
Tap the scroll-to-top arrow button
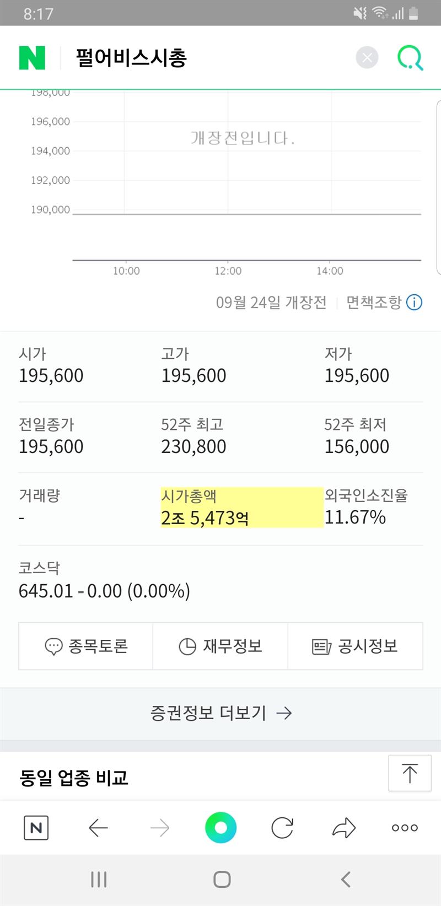point(410,773)
